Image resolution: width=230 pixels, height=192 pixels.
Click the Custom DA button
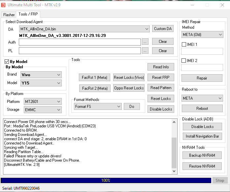pos(163,29)
